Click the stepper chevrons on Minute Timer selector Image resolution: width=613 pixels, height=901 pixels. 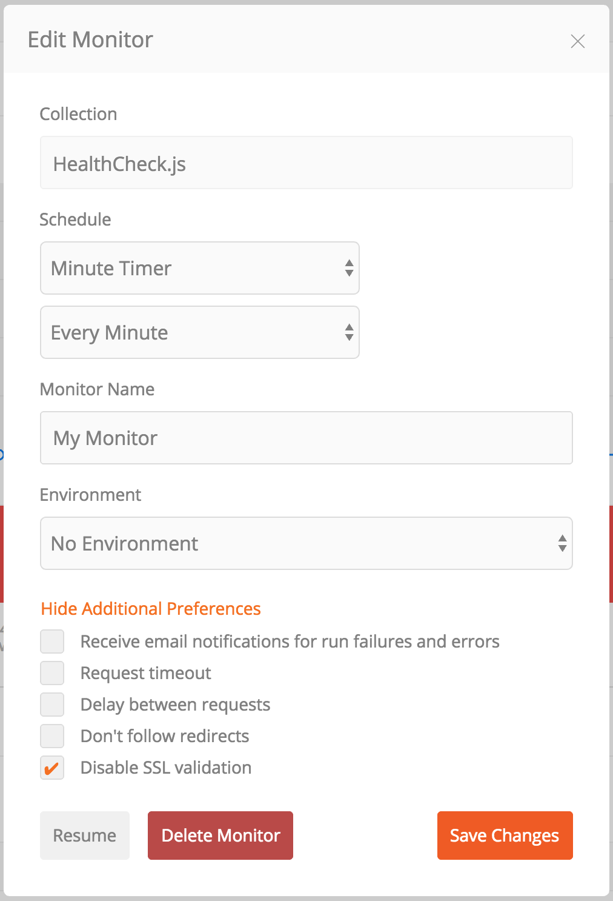click(x=350, y=268)
